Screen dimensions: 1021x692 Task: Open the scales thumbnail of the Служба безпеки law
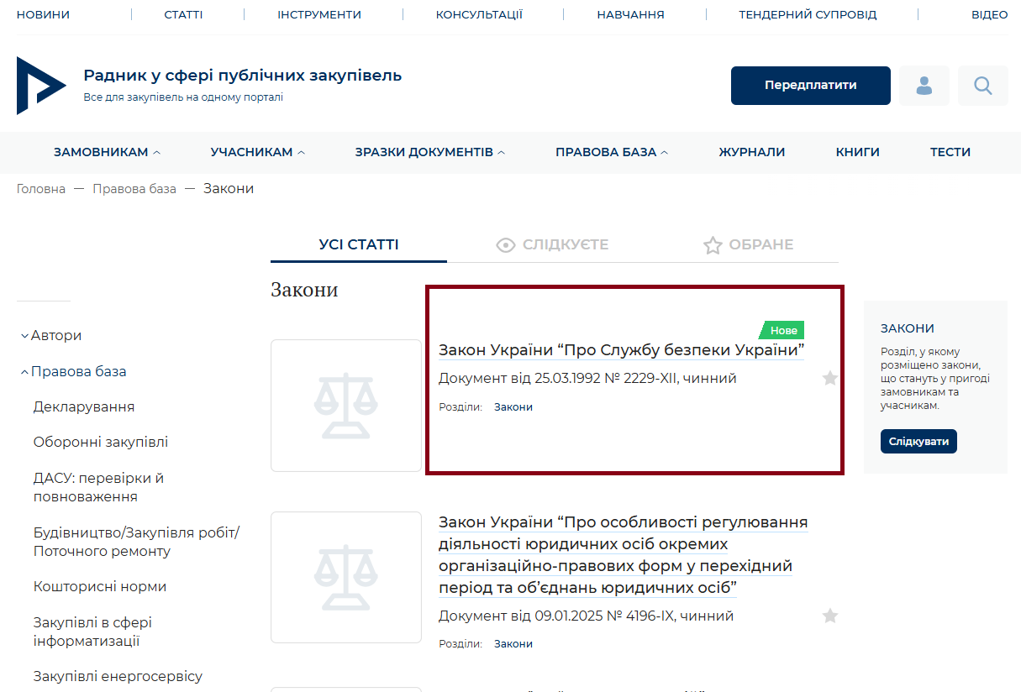(346, 406)
